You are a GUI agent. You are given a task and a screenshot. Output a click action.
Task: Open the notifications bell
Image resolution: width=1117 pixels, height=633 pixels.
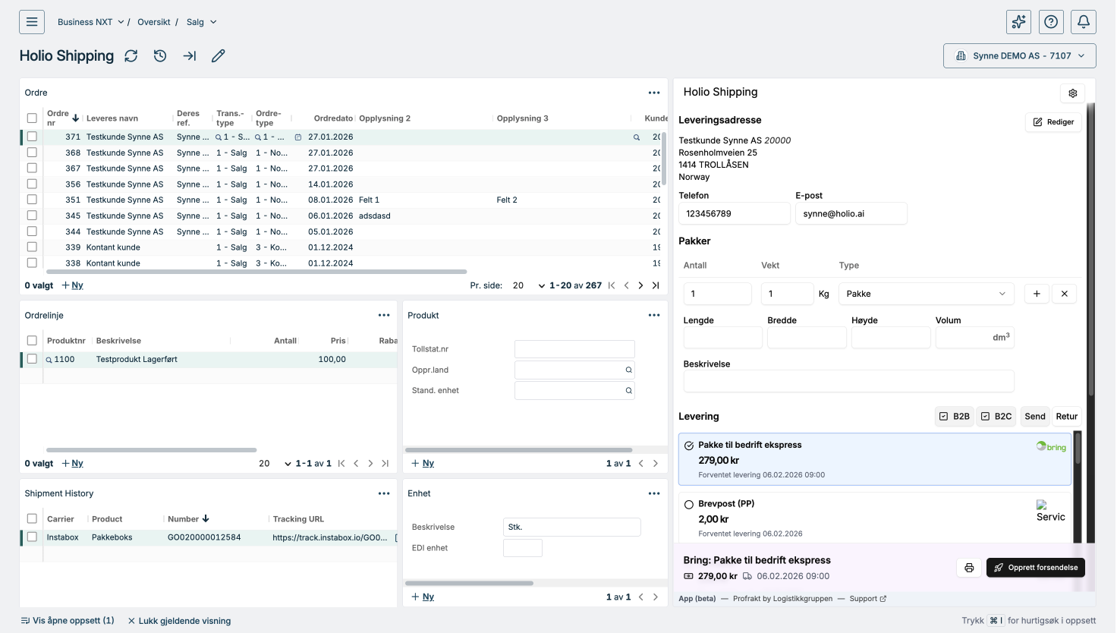1084,22
